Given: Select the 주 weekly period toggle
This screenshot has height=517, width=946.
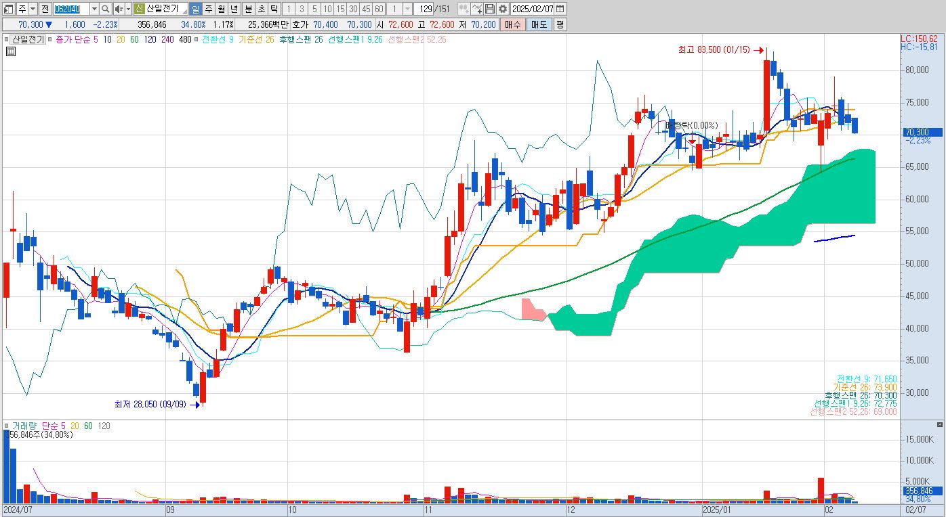Looking at the screenshot, I should [x=209, y=9].
